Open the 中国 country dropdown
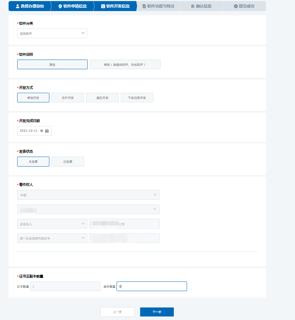Image resolution: width=295 pixels, height=320 pixels. click(x=88, y=195)
